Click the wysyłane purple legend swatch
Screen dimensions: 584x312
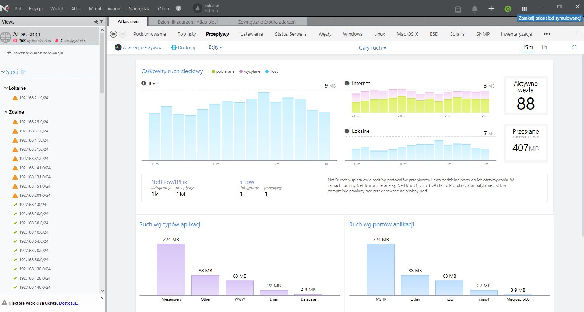coord(241,71)
